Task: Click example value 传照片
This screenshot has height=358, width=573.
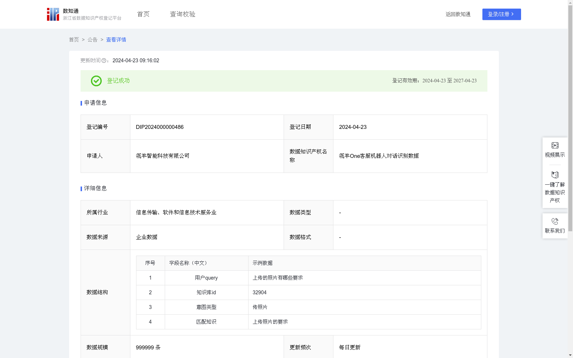Action: tap(260, 307)
